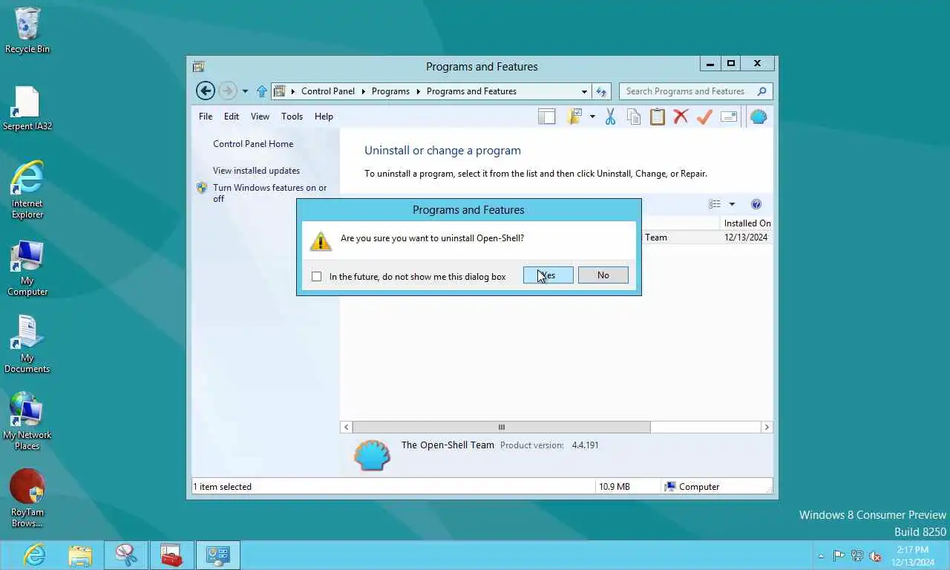This screenshot has width=950, height=570.
Task: Toggle the navigation pane toolbar icon
Action: [547, 117]
